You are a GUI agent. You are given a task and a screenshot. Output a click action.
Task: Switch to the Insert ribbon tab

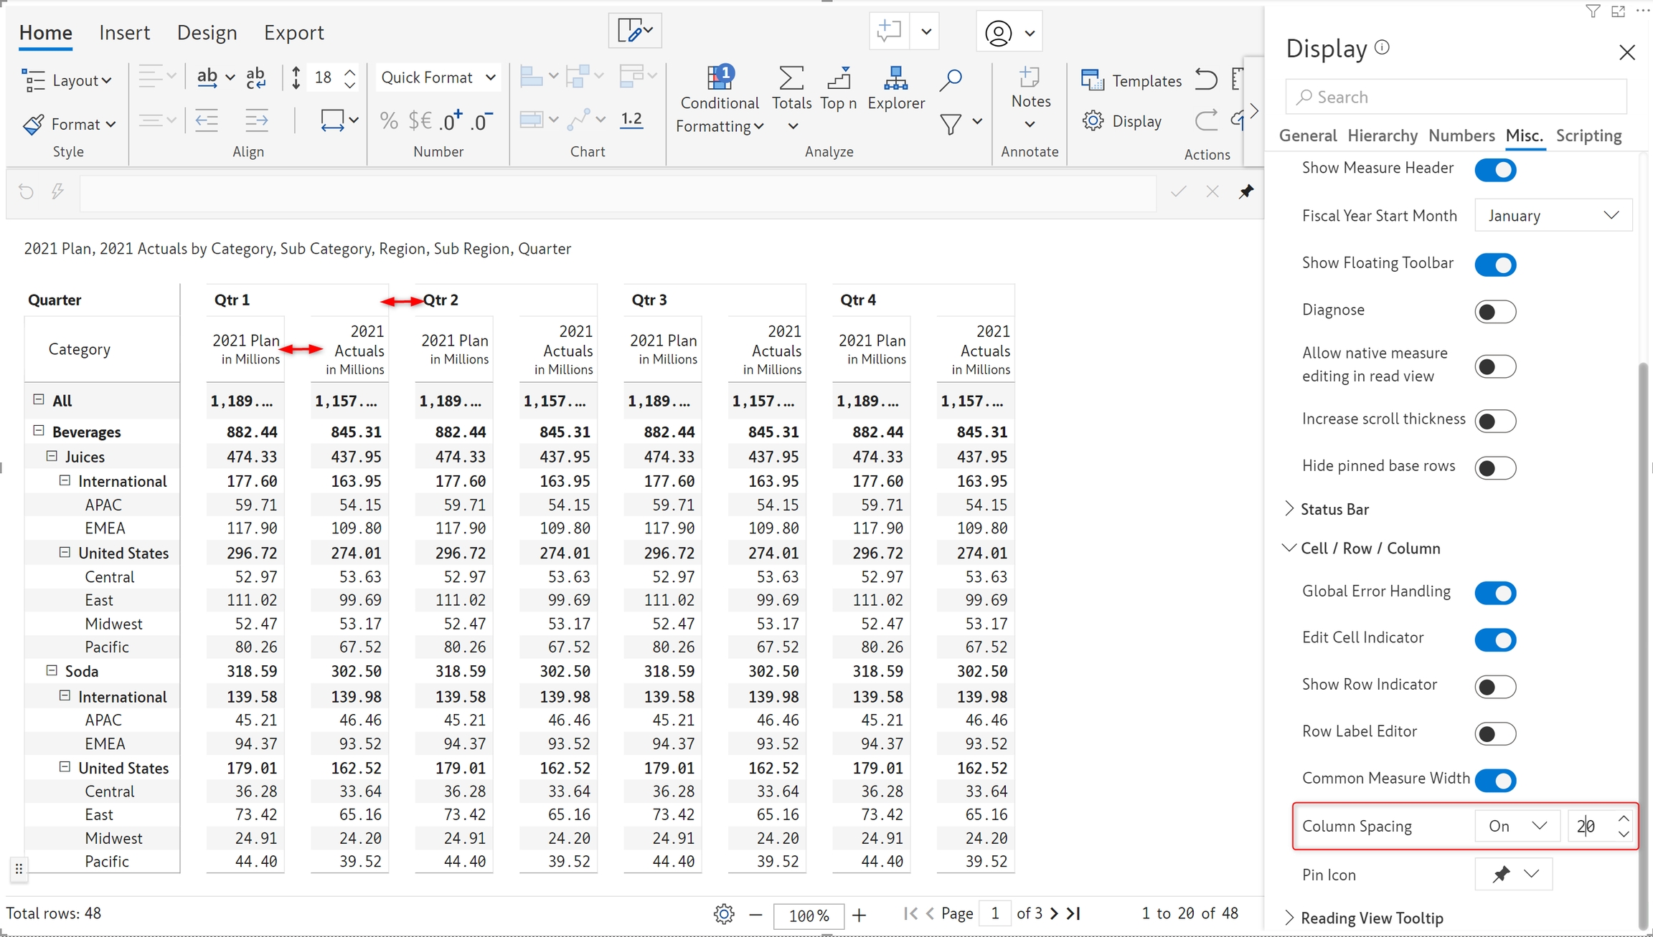click(124, 33)
